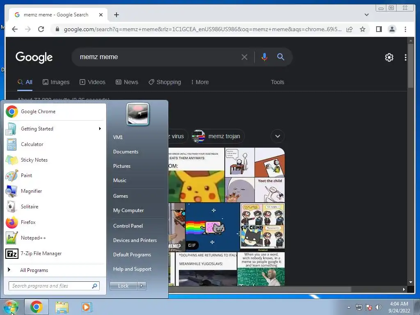Click the Lock button
420x315 pixels.
click(123, 286)
